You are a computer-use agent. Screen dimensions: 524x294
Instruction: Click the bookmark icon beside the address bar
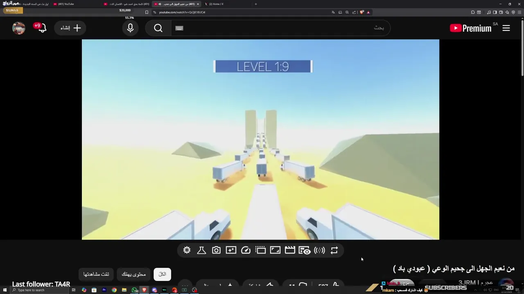[147, 12]
